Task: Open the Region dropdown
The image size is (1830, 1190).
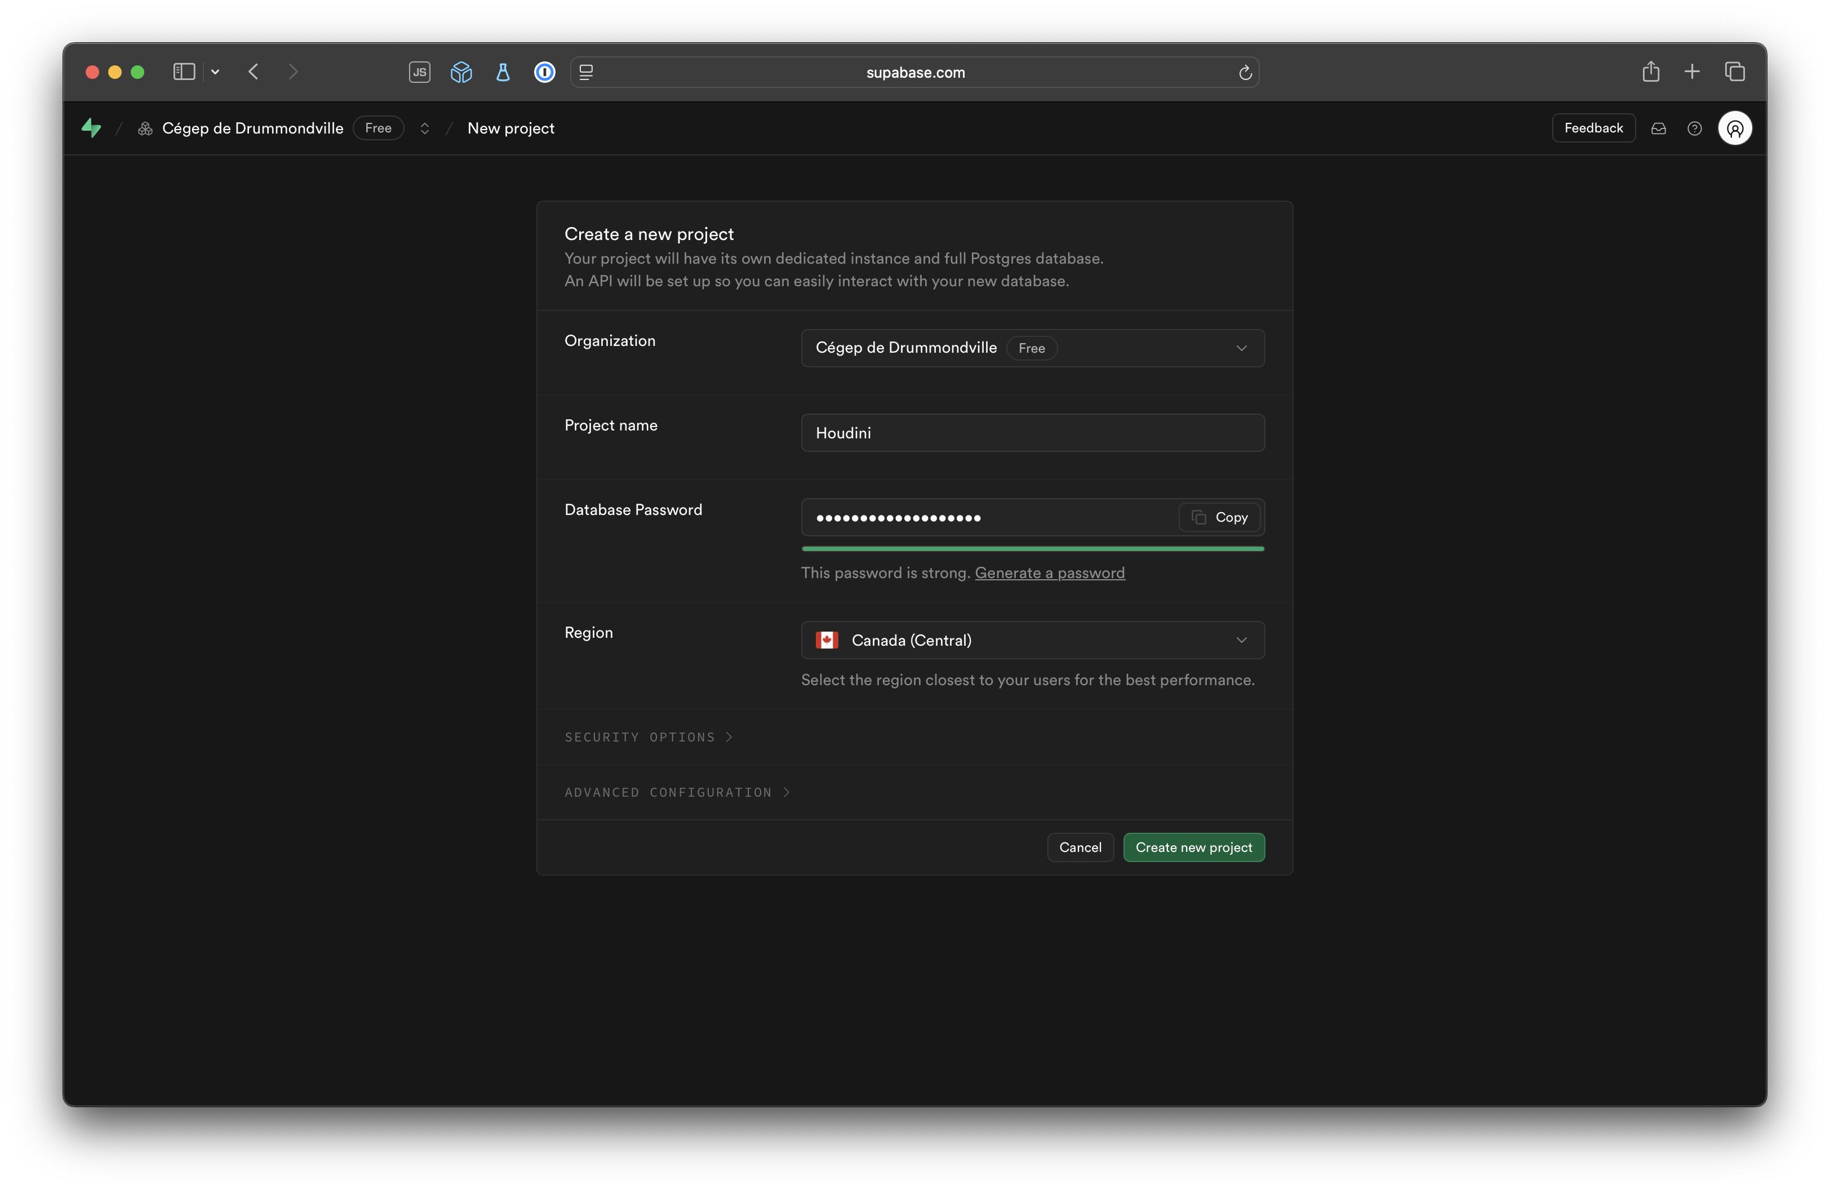Action: click(1033, 640)
